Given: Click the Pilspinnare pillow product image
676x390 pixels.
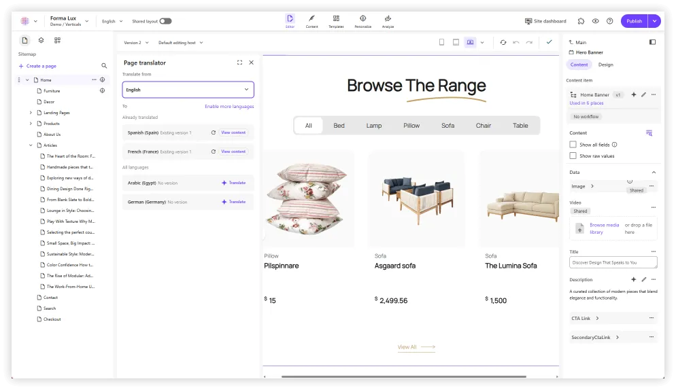Looking at the screenshot, I should [x=309, y=198].
